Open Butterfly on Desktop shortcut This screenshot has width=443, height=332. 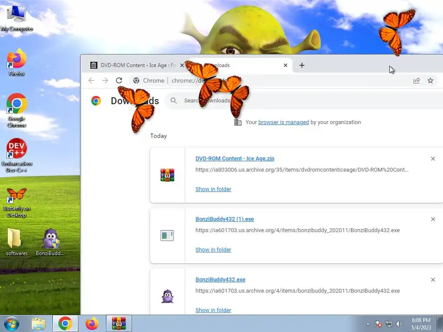point(17,202)
